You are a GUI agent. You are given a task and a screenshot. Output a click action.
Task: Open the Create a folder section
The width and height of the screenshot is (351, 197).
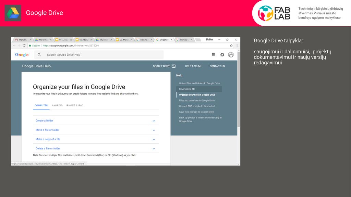click(96, 121)
